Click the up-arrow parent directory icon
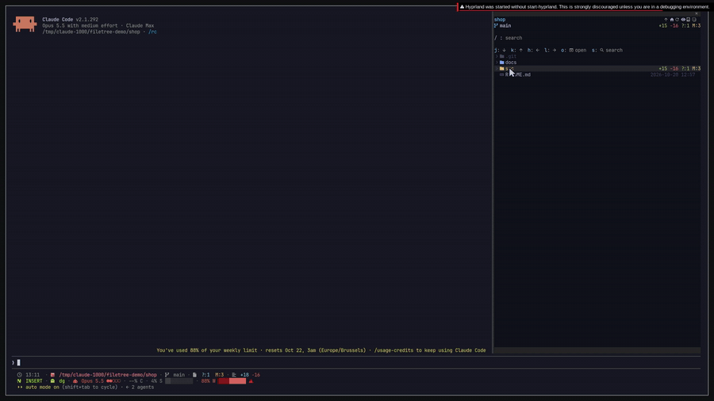 pos(666,20)
